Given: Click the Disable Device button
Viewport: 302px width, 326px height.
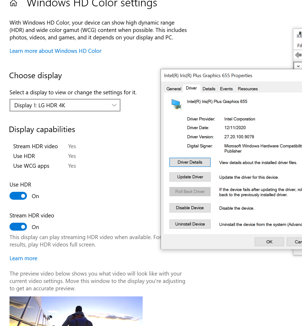Looking at the screenshot, I should tap(190, 208).
